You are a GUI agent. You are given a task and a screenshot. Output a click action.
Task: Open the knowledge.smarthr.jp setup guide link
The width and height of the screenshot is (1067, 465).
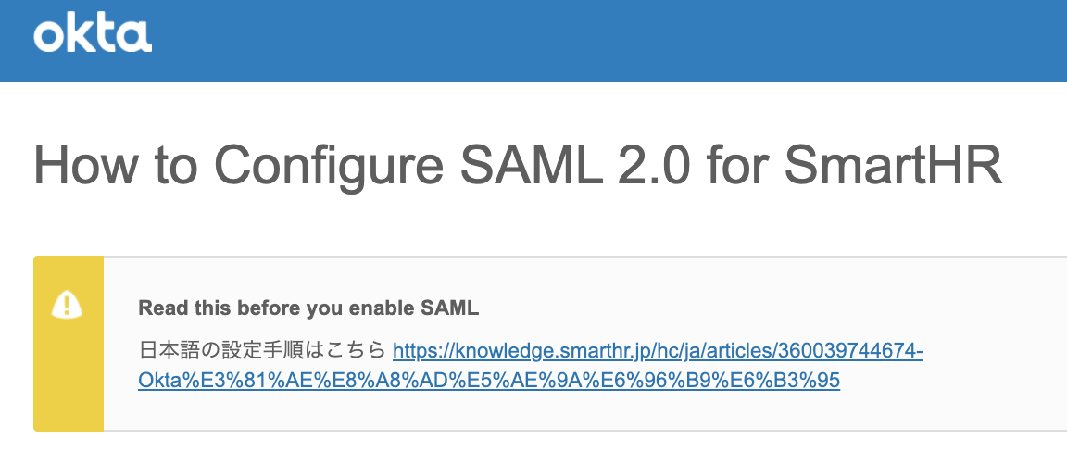coord(658,352)
